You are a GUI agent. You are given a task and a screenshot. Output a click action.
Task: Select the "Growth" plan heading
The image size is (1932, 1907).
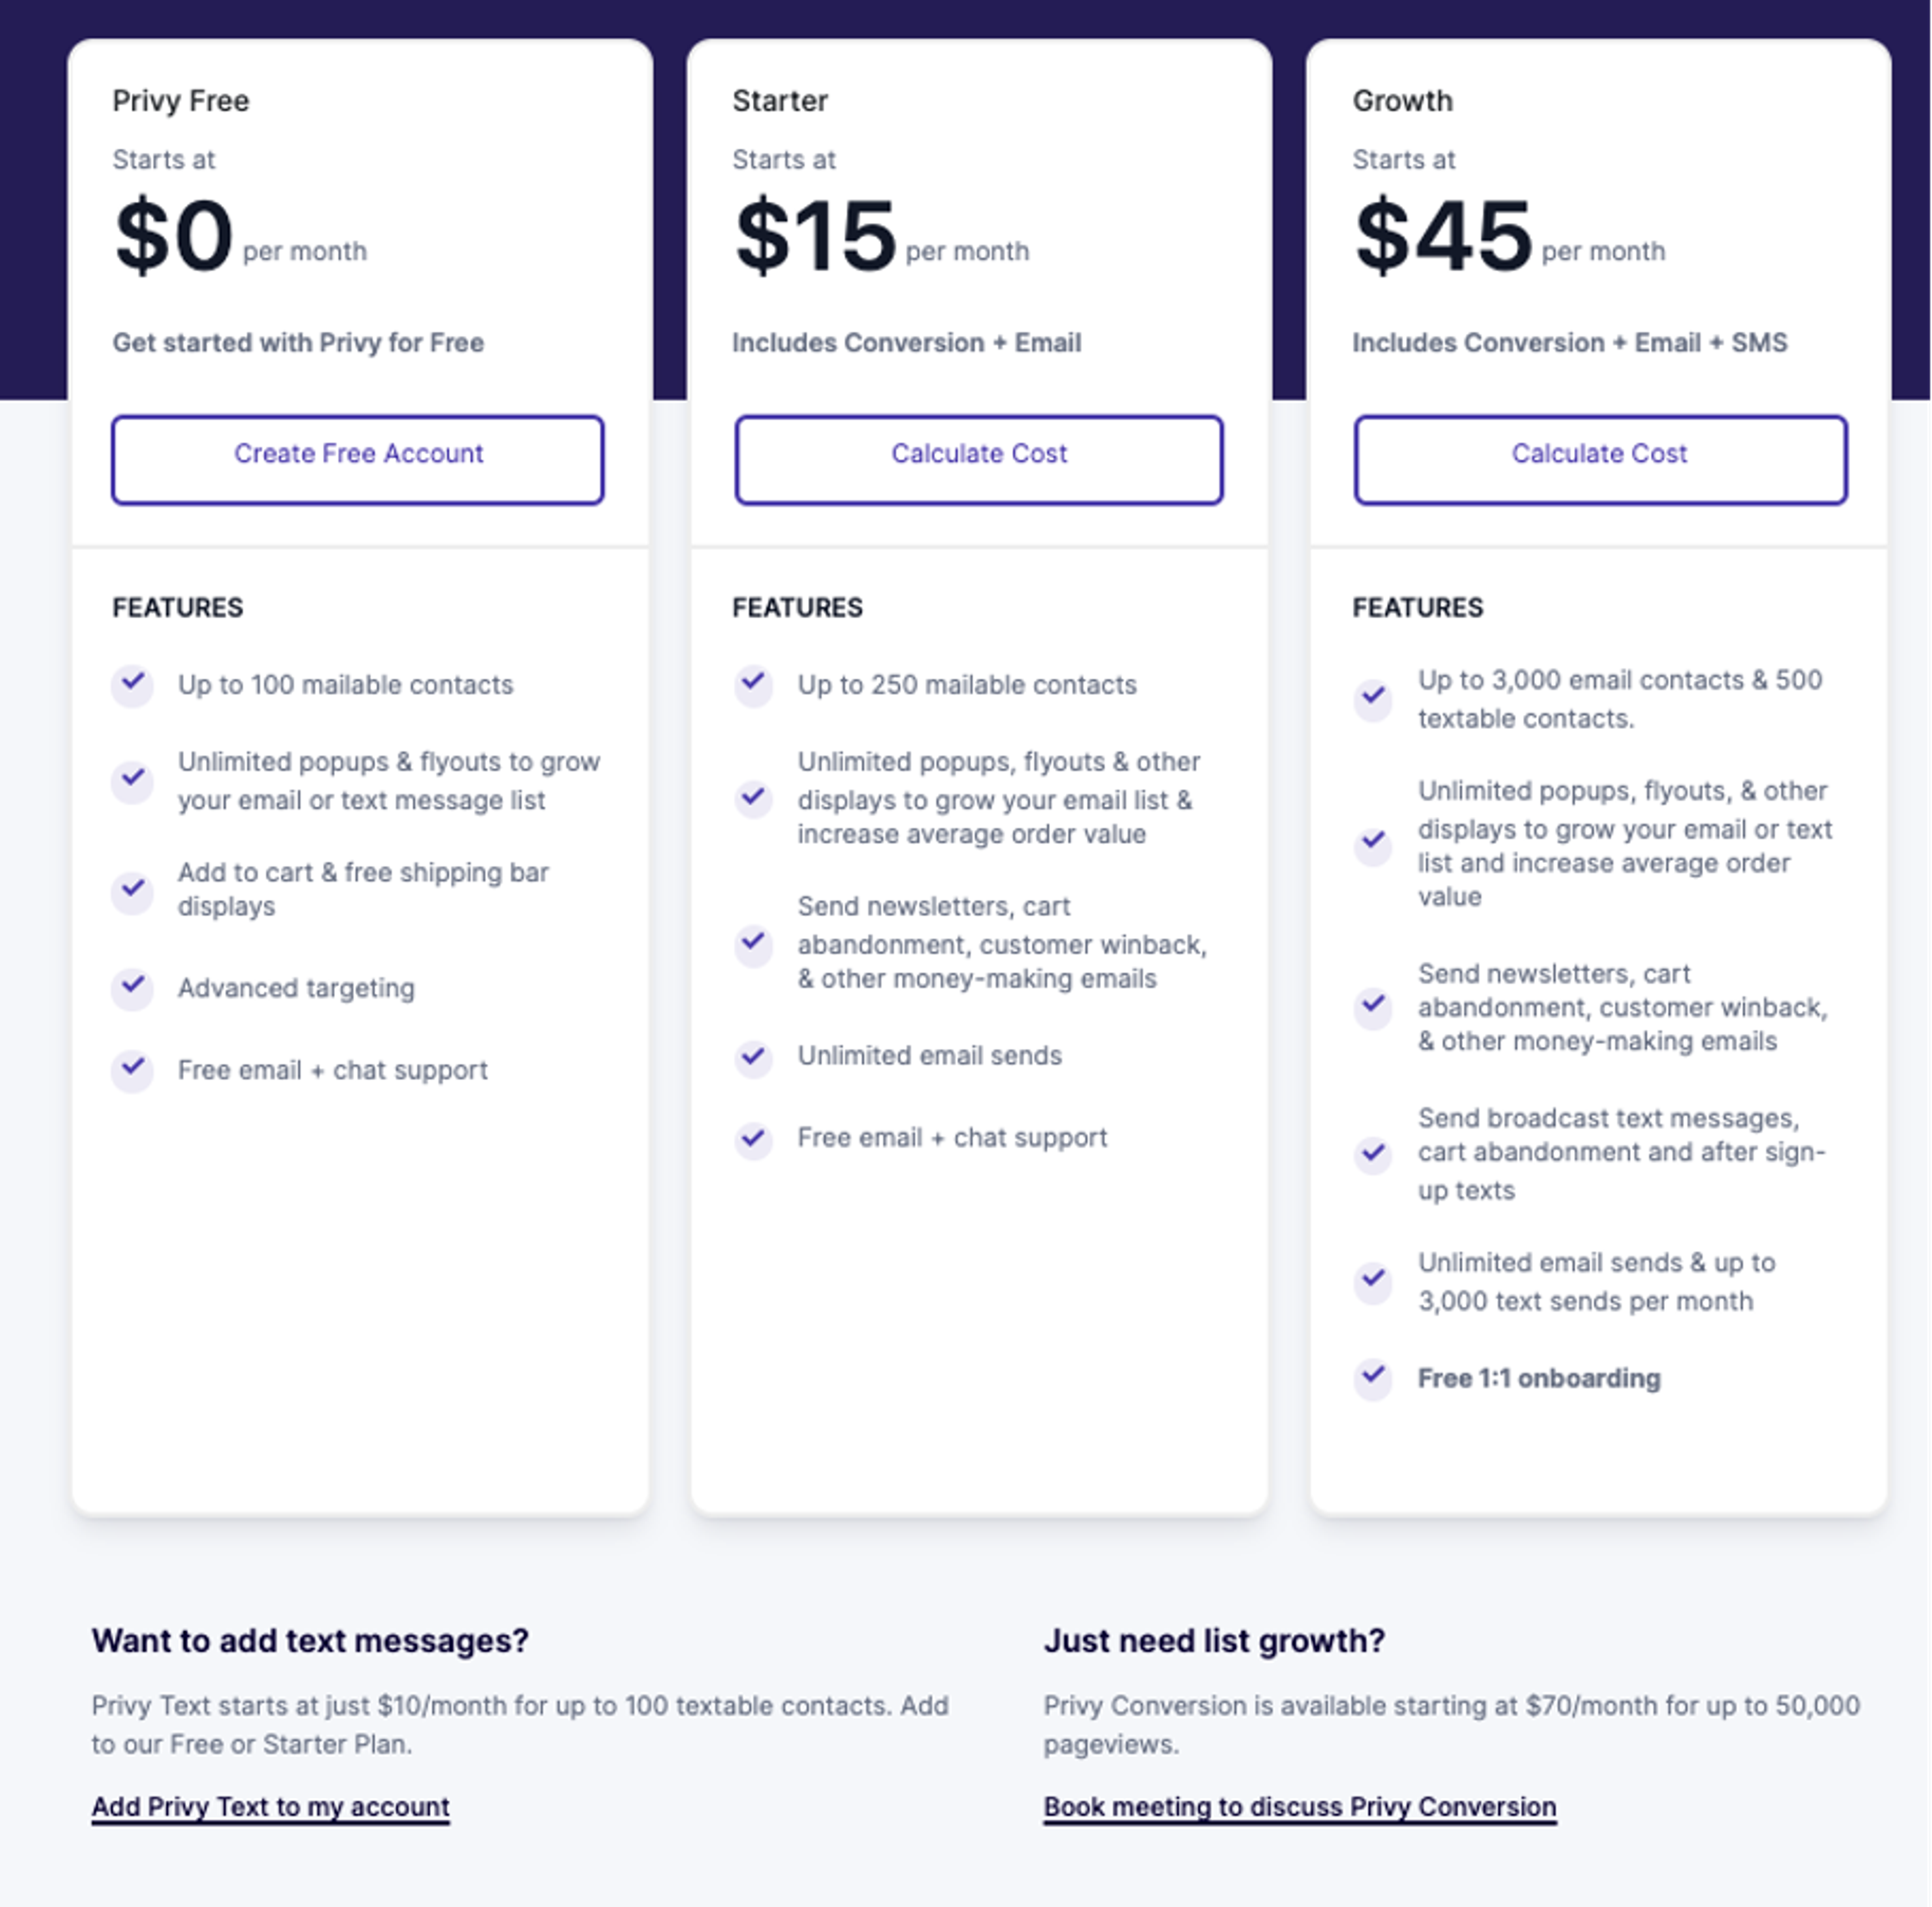point(1403,100)
